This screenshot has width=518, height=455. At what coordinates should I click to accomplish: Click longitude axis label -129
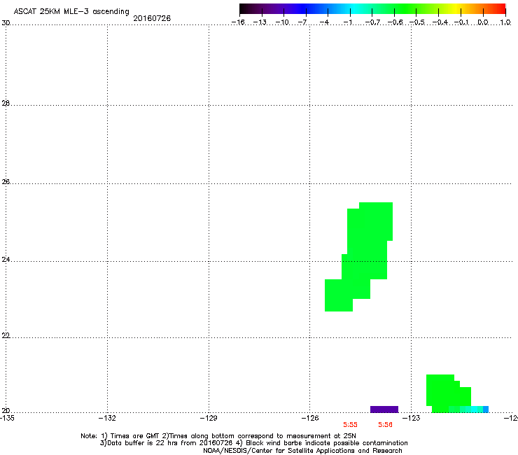209,418
